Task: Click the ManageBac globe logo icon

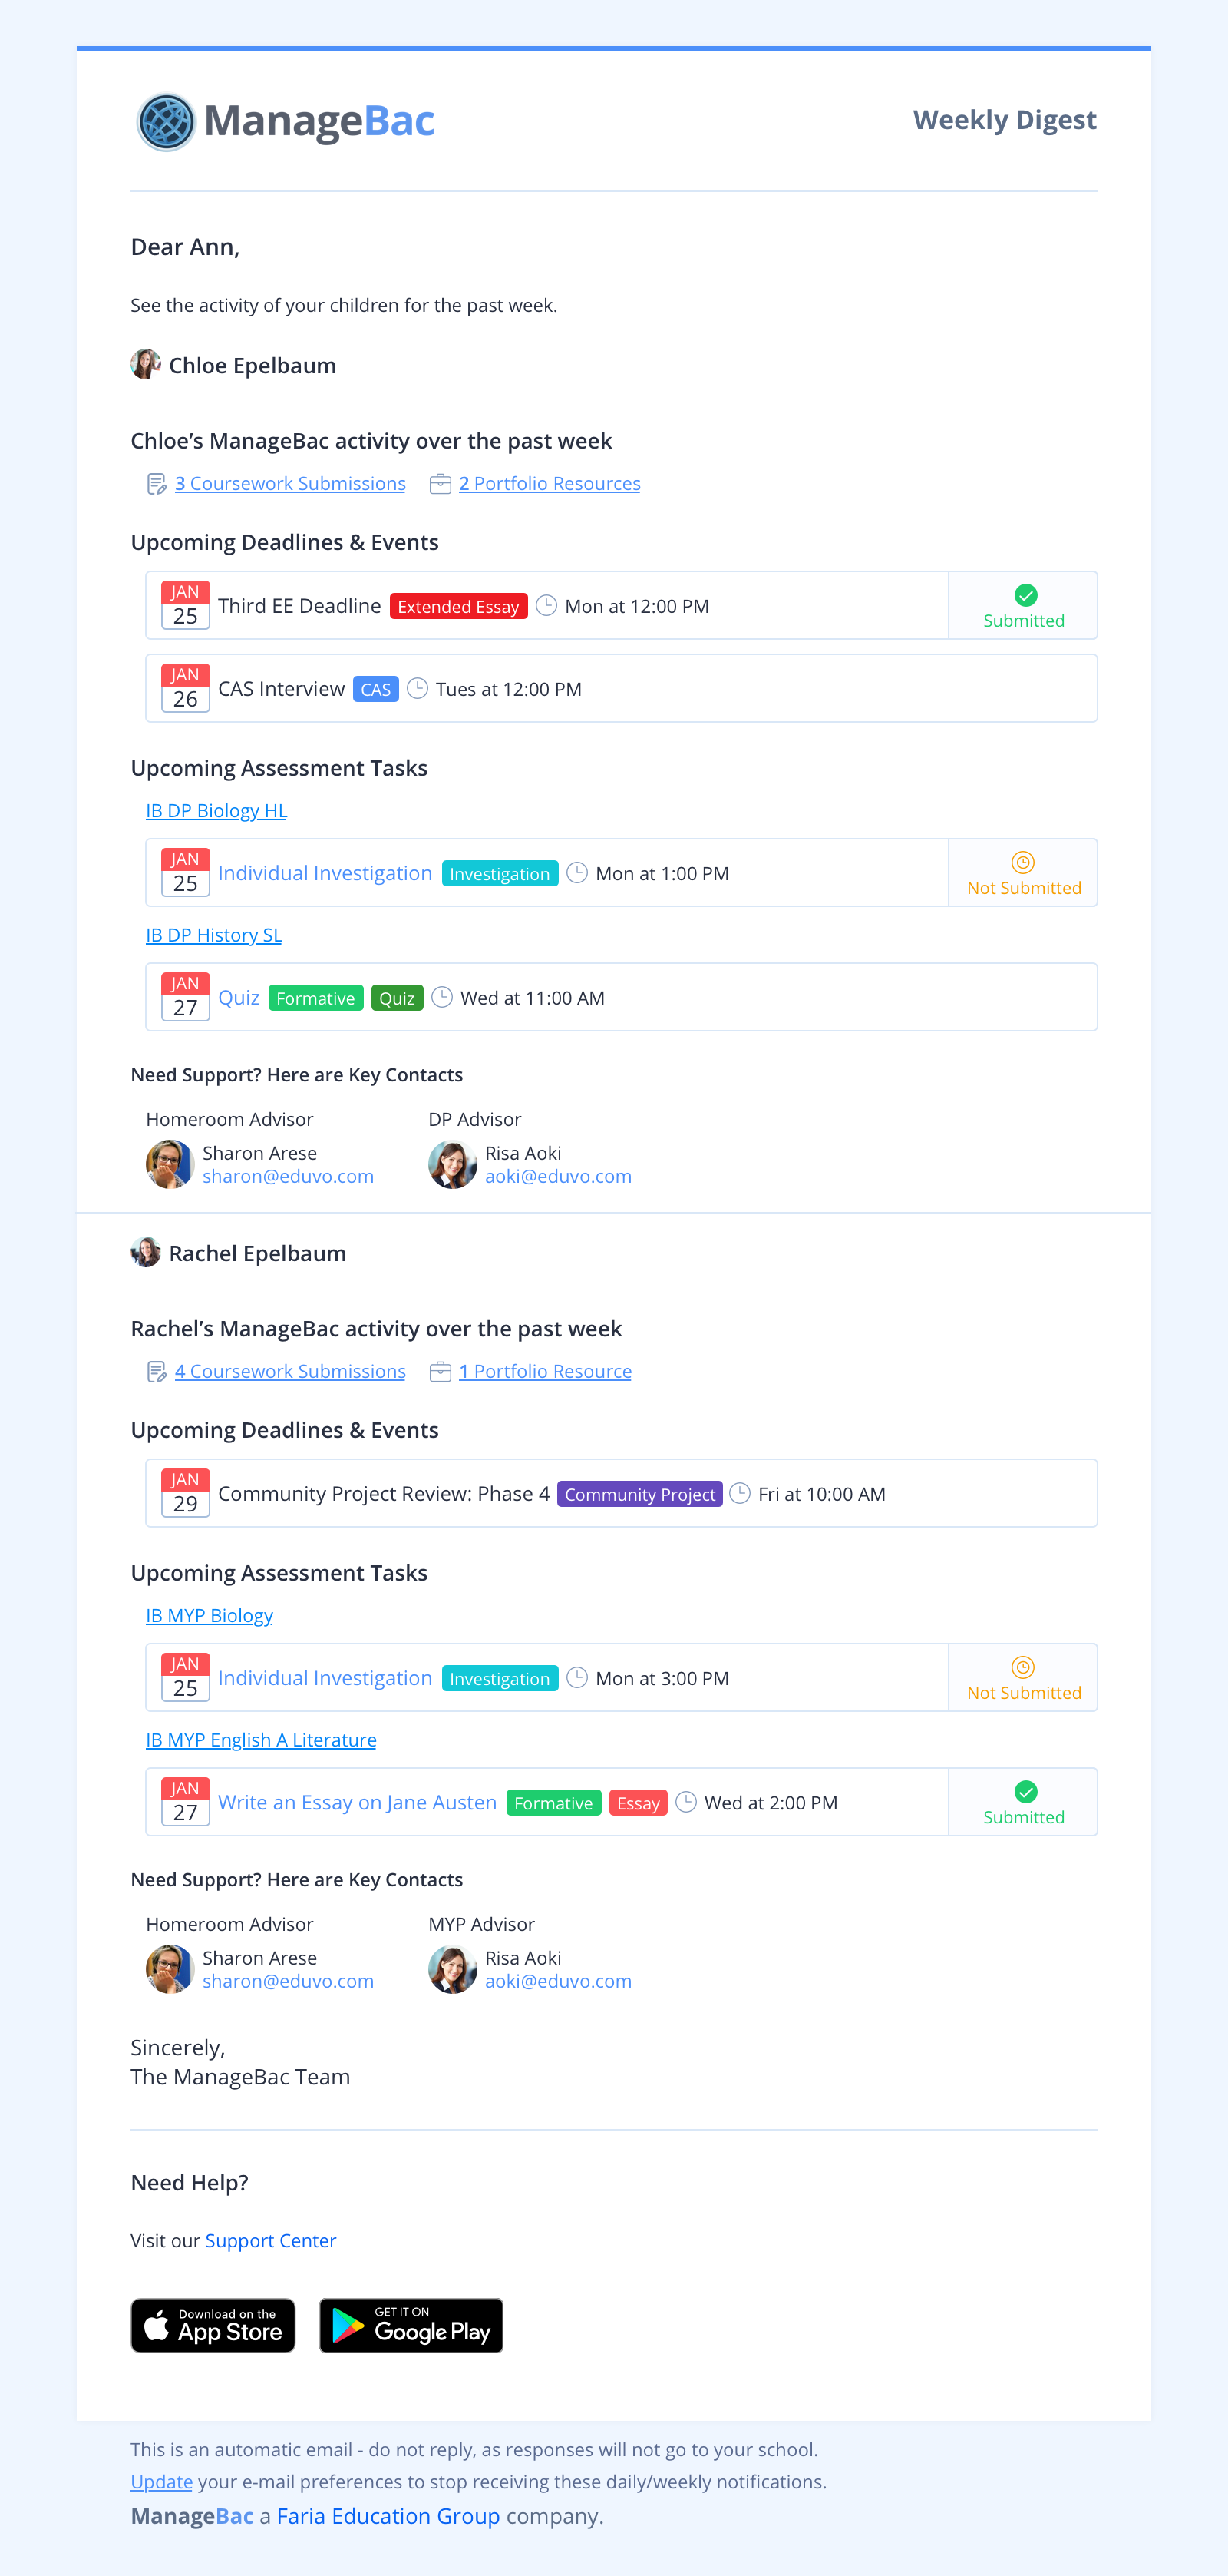Action: [166, 122]
